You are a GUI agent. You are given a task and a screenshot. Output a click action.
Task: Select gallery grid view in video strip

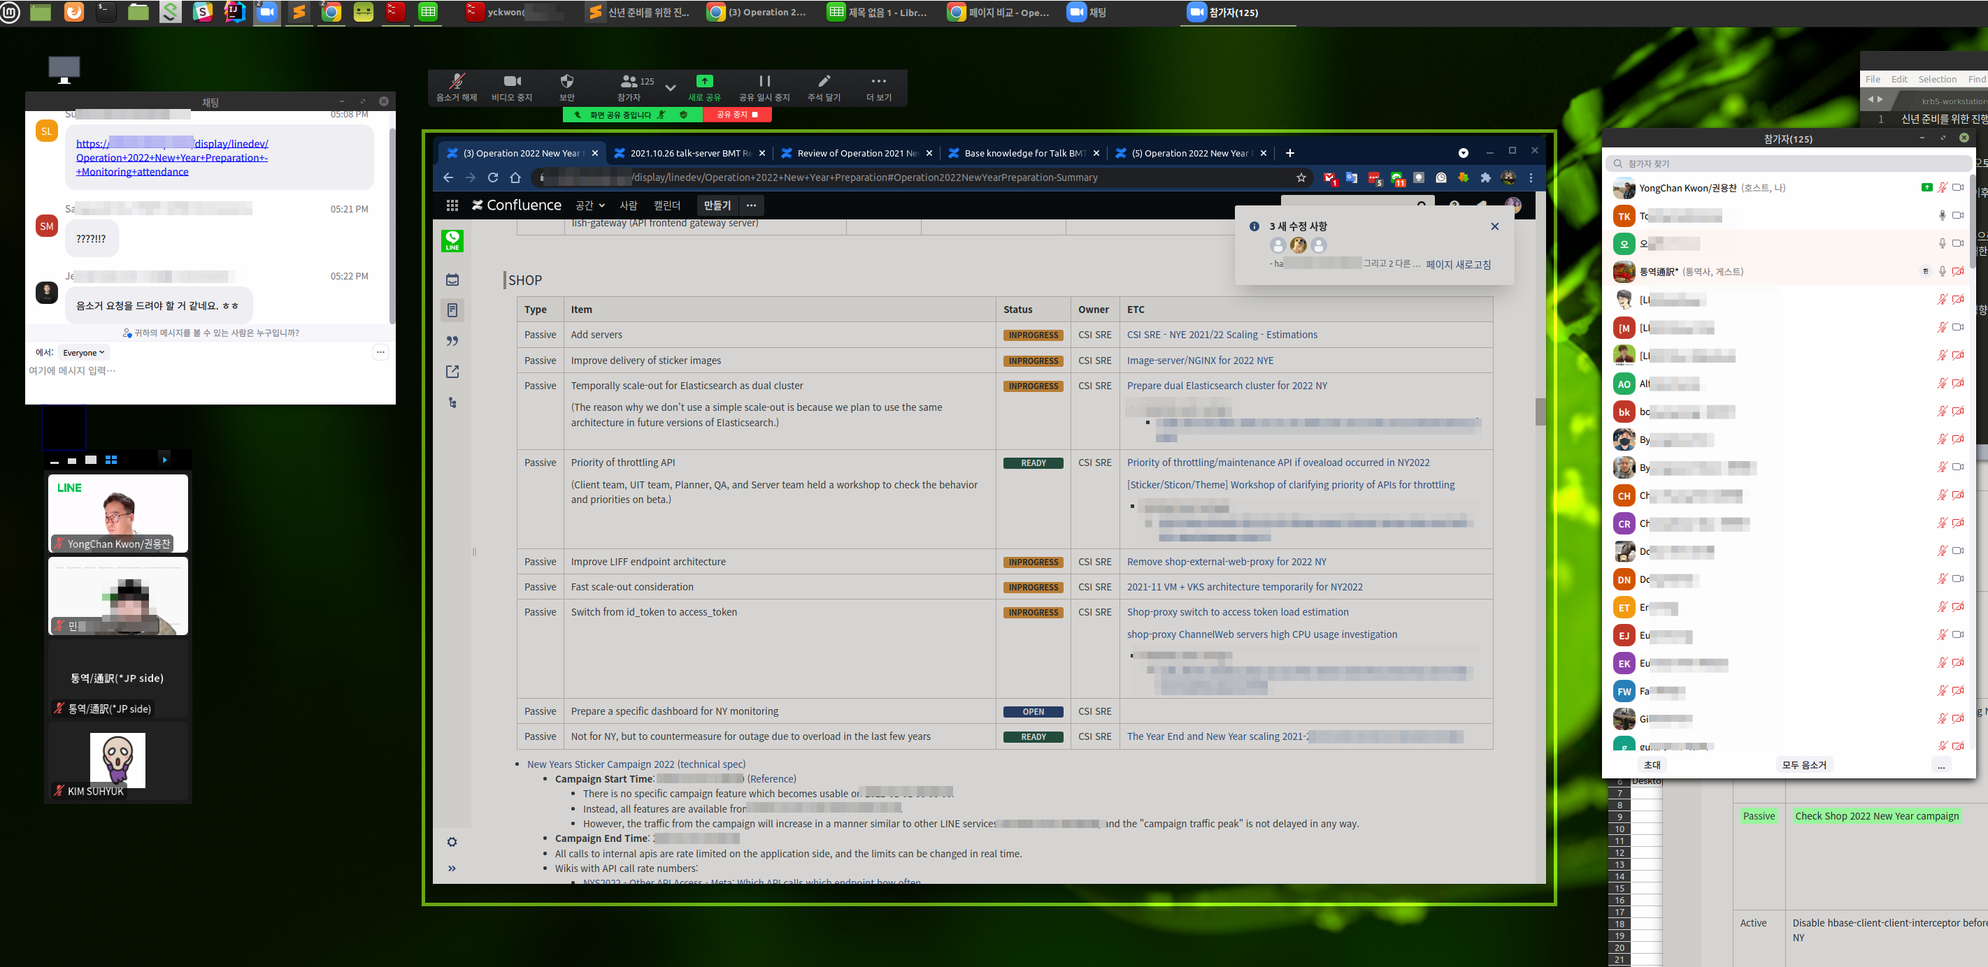[111, 460]
